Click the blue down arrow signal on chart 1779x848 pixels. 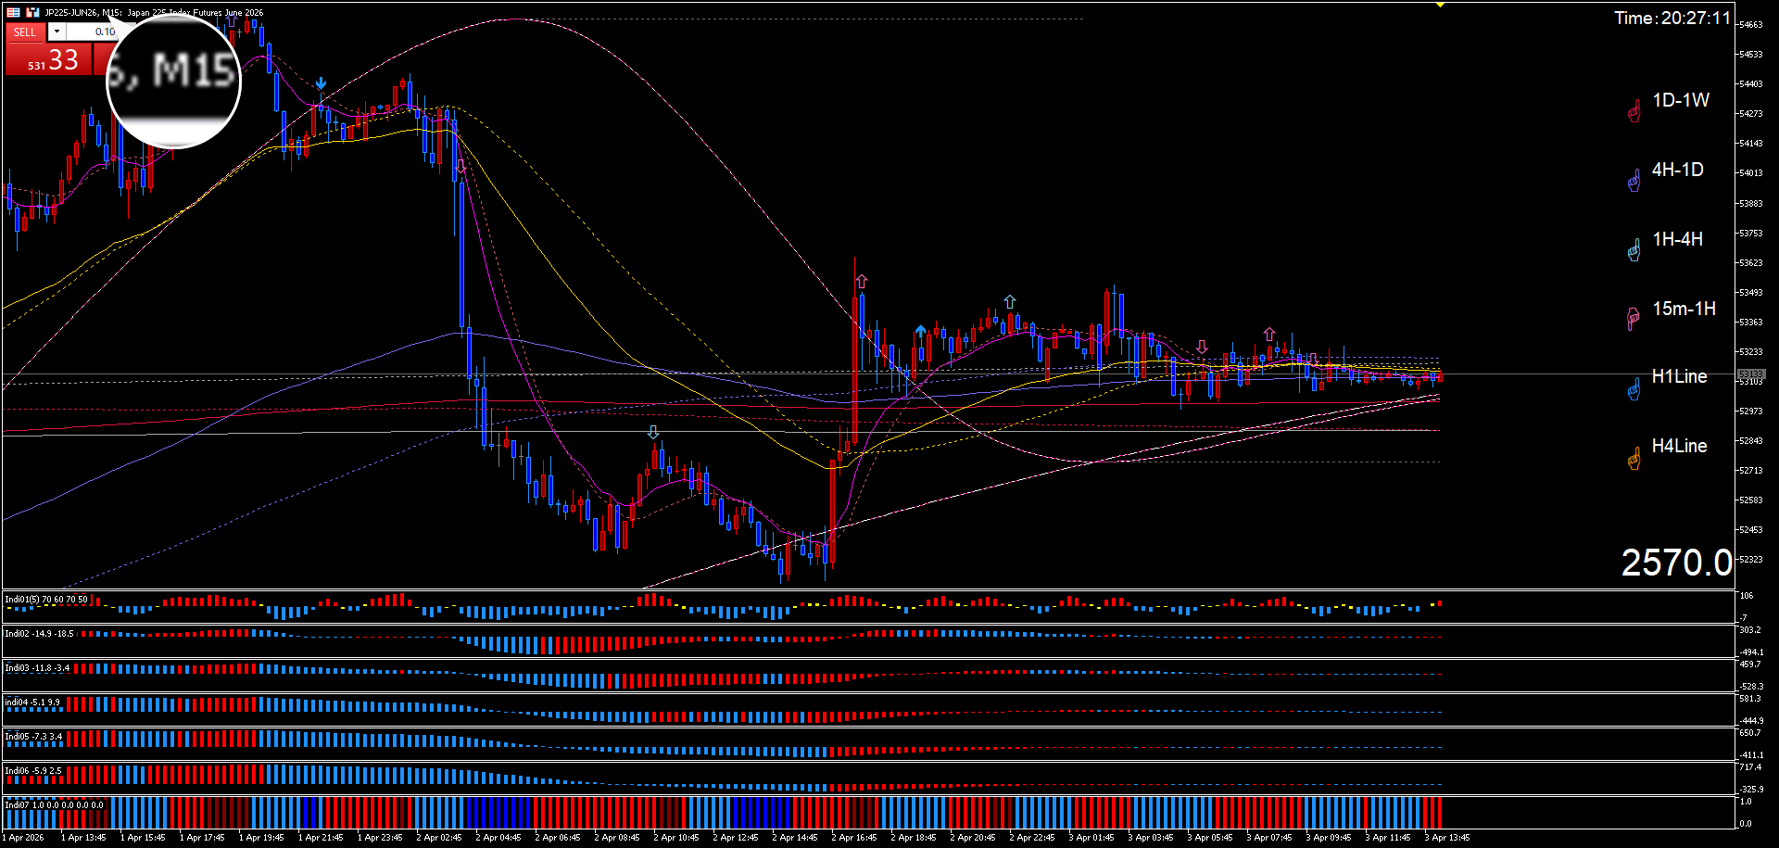[321, 84]
